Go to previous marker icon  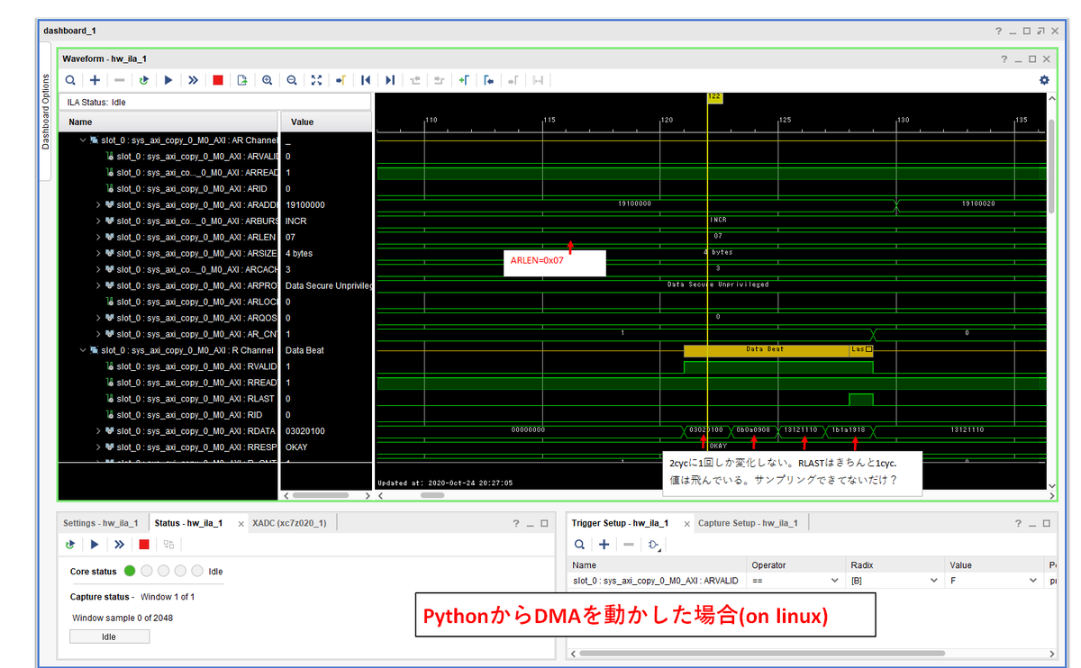488,80
